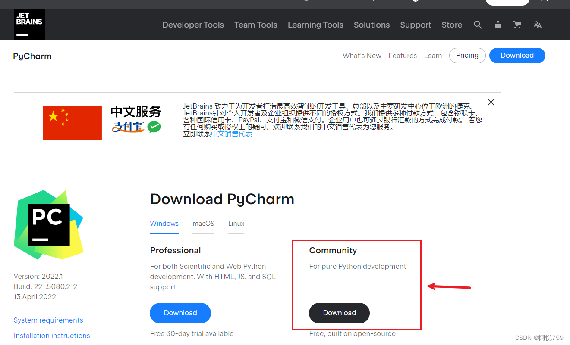Open Support menu
The width and height of the screenshot is (570, 345).
[x=416, y=25]
